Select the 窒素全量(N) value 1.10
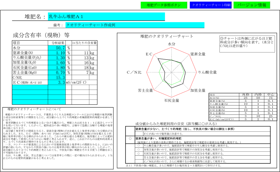280x172 pixels. pyautogui.click(x=57, y=53)
